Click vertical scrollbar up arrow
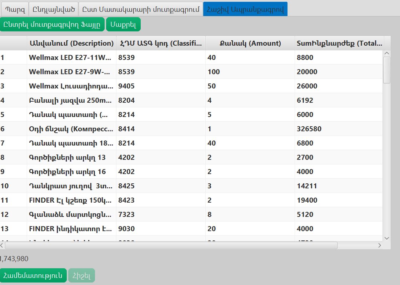This screenshot has height=285, width=400. [387, 54]
